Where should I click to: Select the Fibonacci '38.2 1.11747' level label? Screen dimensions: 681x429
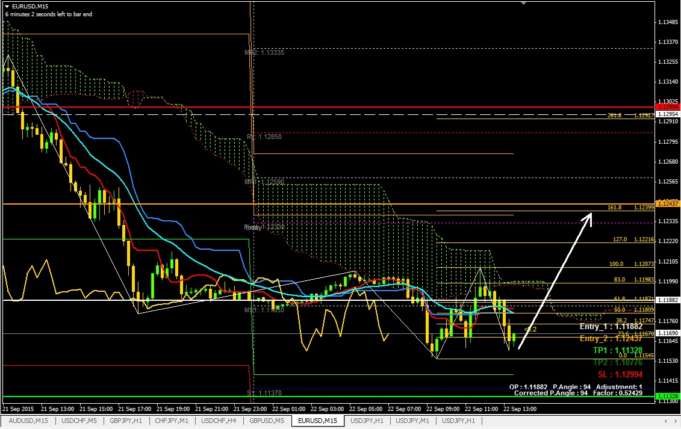click(635, 321)
